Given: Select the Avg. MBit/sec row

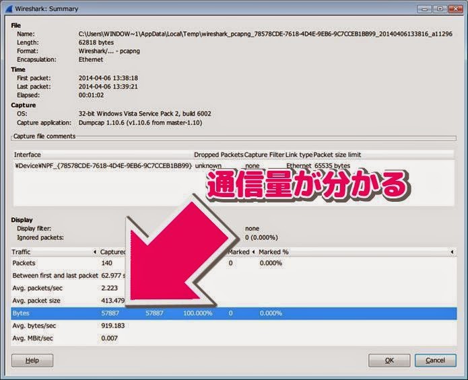Looking at the screenshot, I should tap(234, 338).
